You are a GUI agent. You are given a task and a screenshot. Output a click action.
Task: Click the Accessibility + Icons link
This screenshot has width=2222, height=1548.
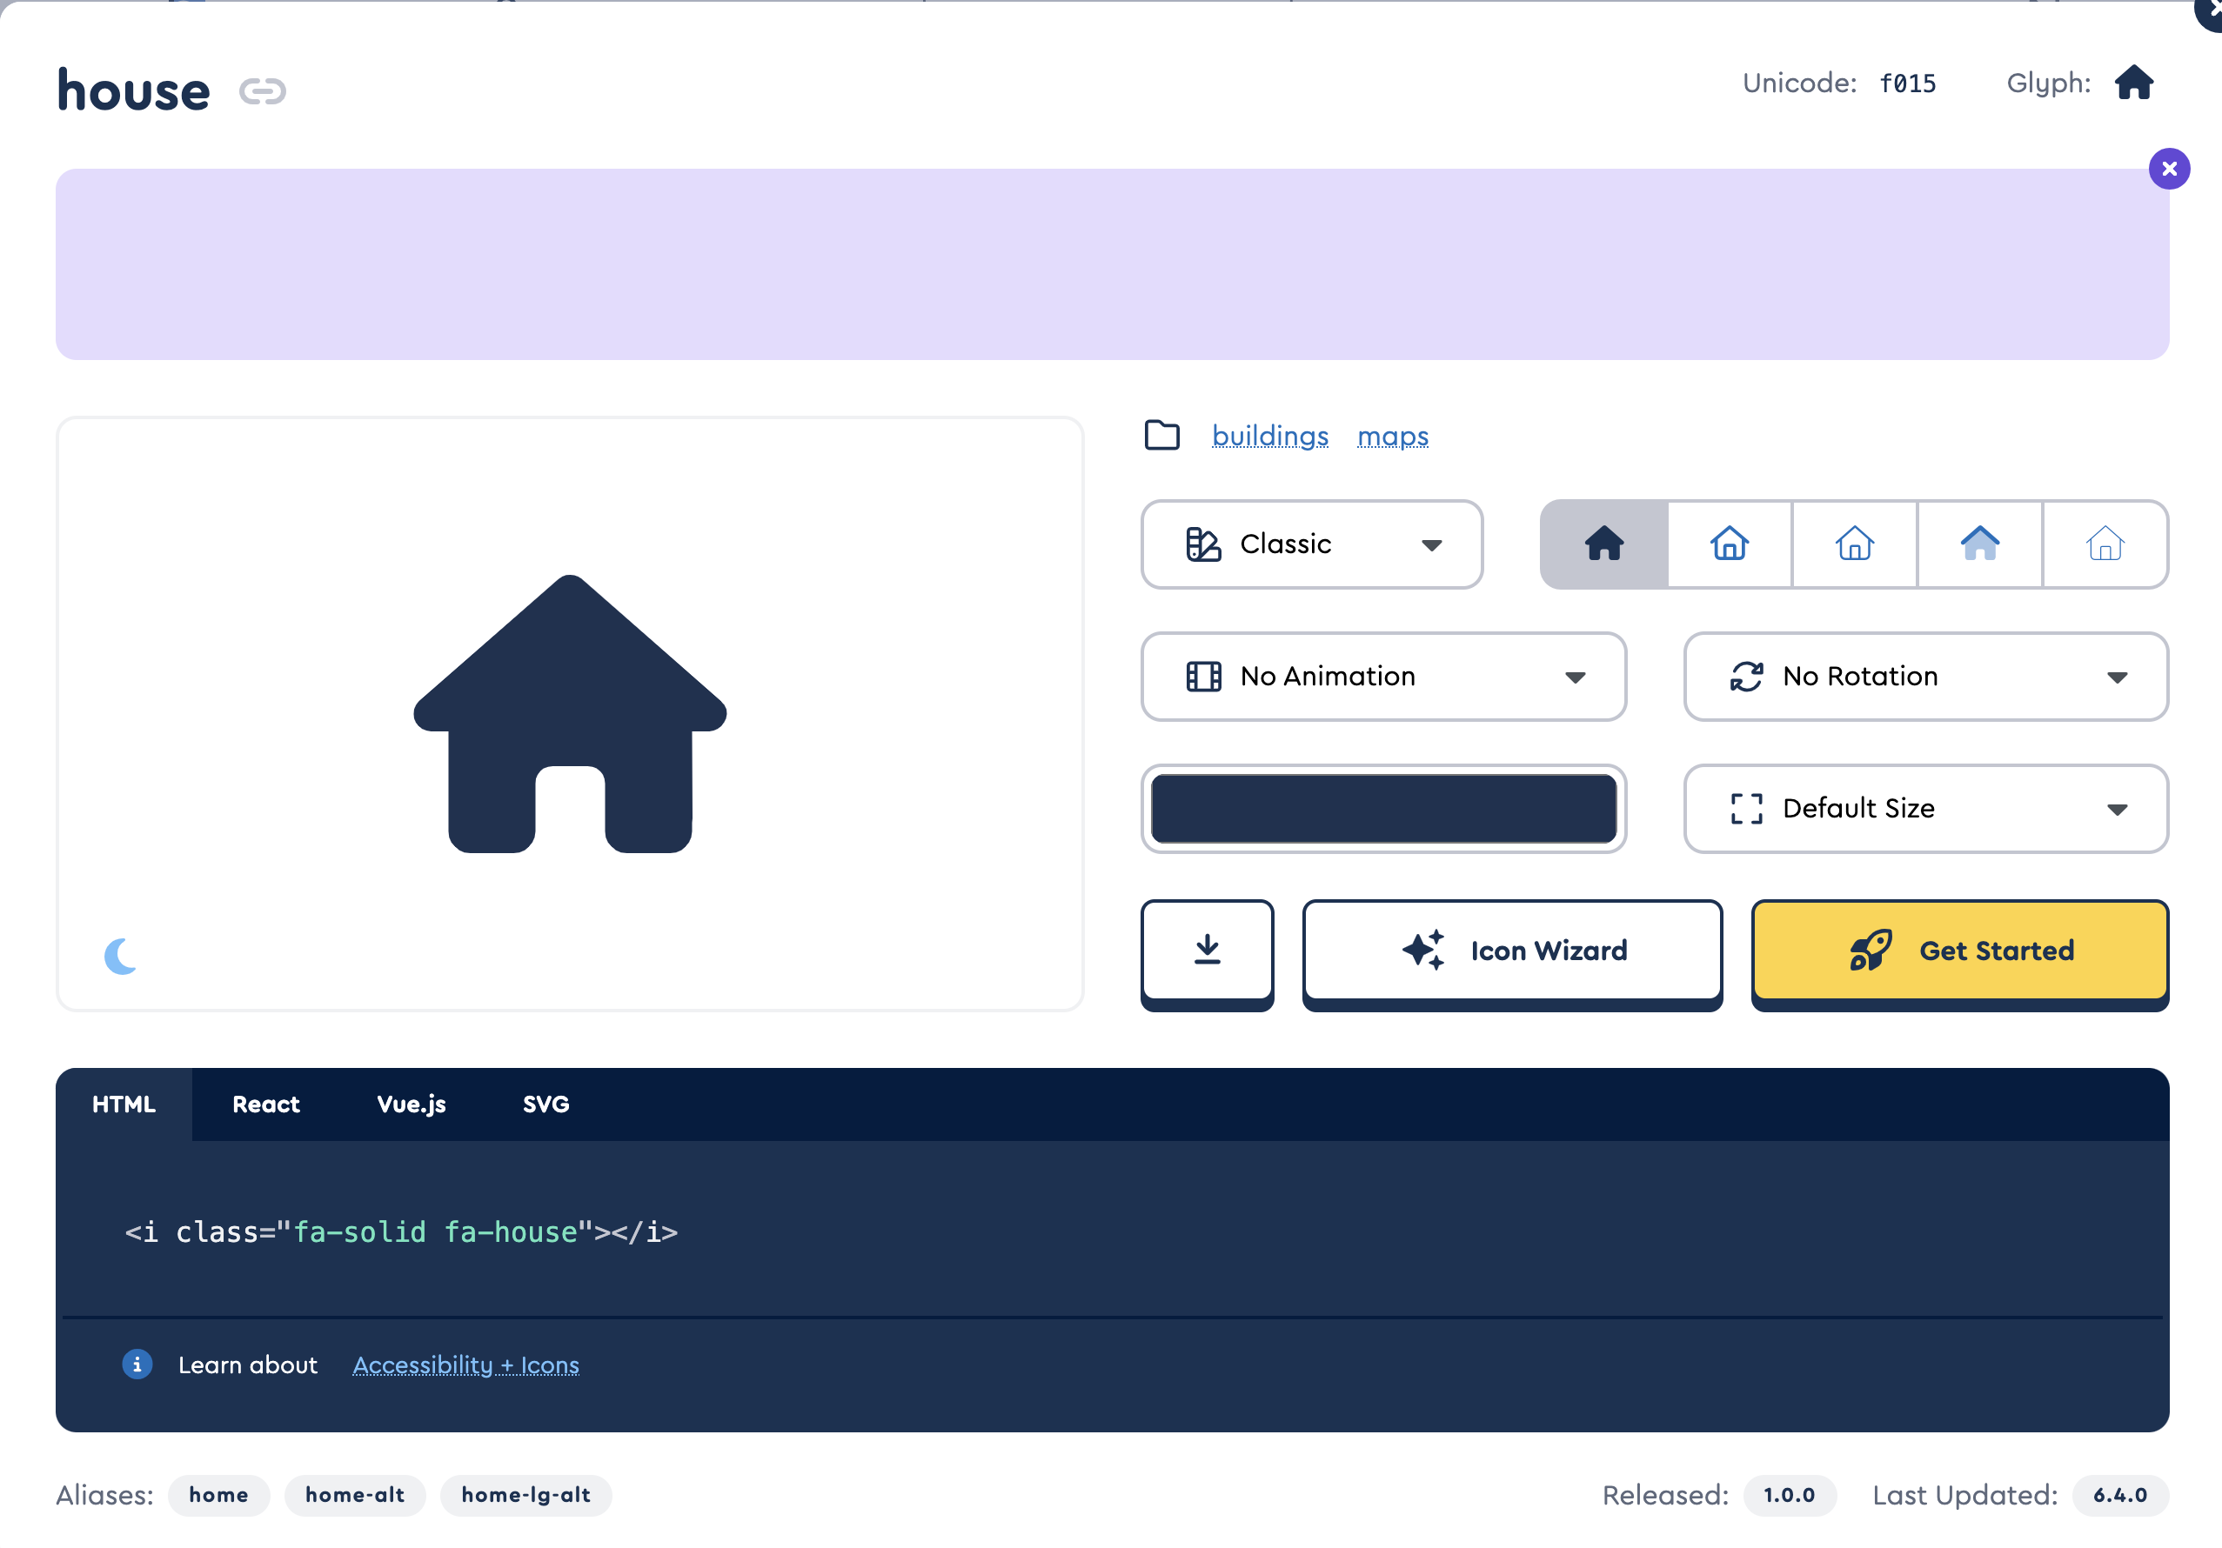[x=465, y=1364]
